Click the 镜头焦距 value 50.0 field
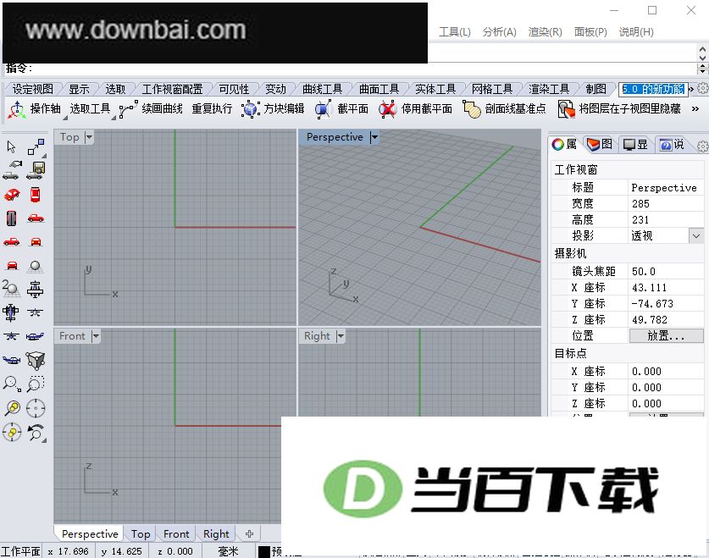This screenshot has height=558, width=709. pyautogui.click(x=666, y=271)
